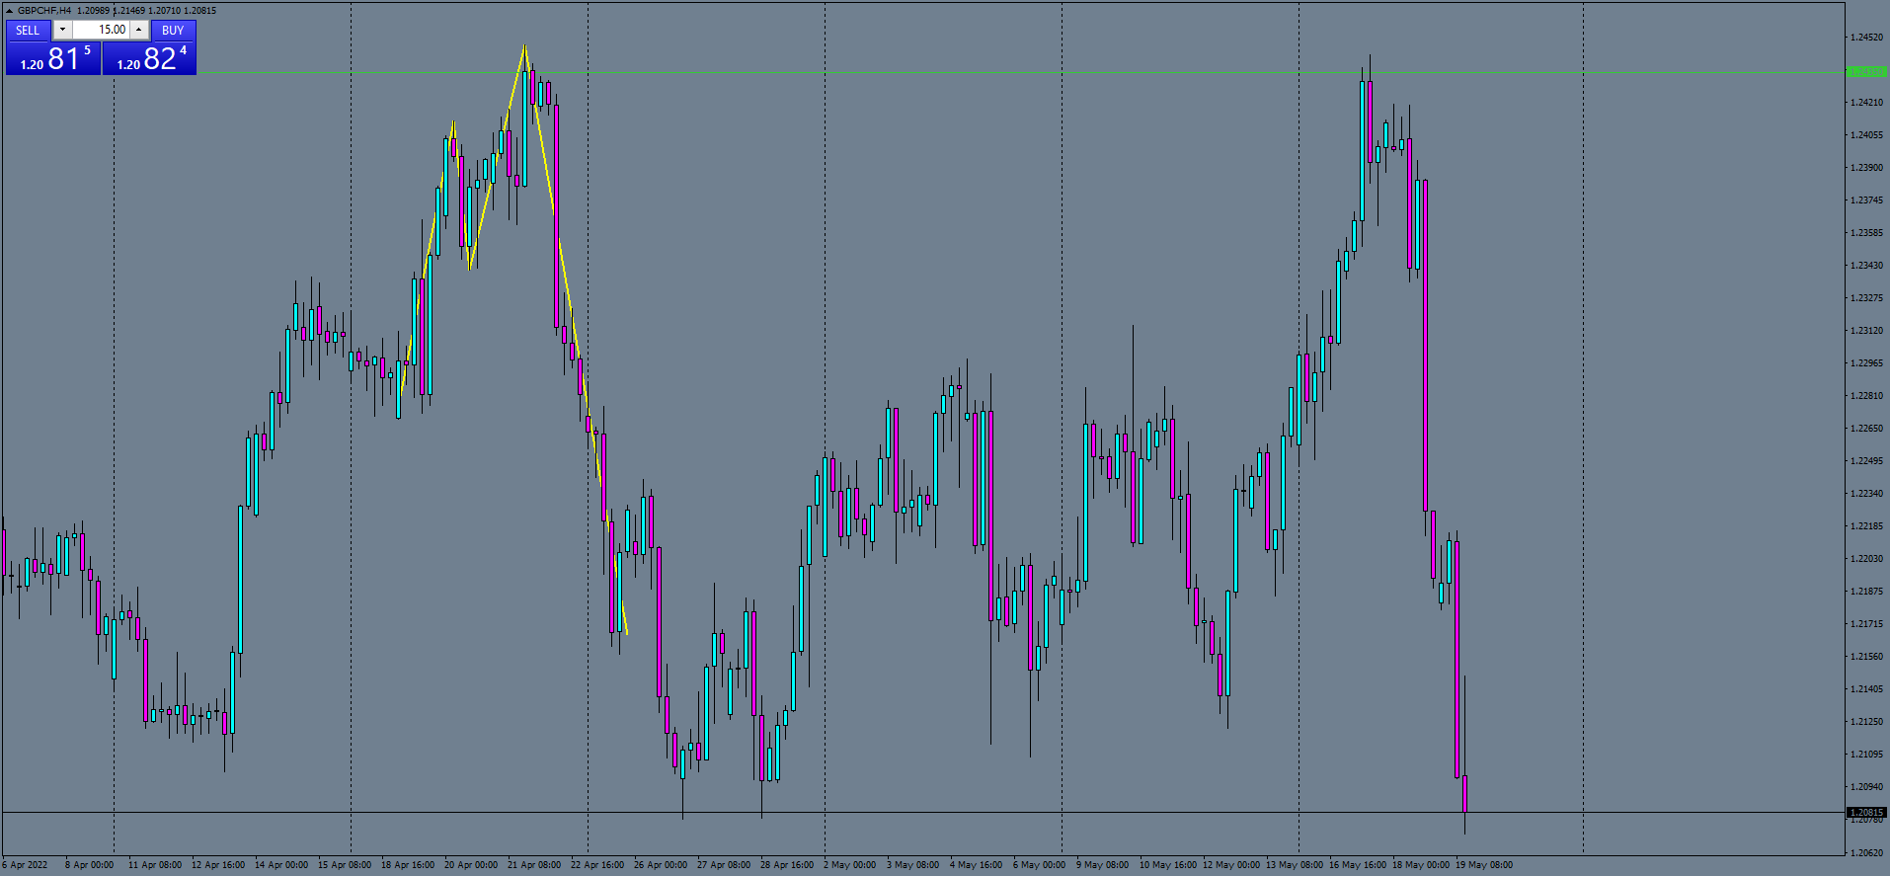Click the 1.21875 price axis label

[x=1866, y=592]
